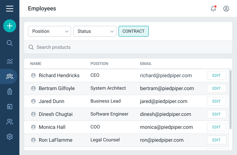
Task: Click the bertram@piedpiper.com email
Action: (x=167, y=88)
